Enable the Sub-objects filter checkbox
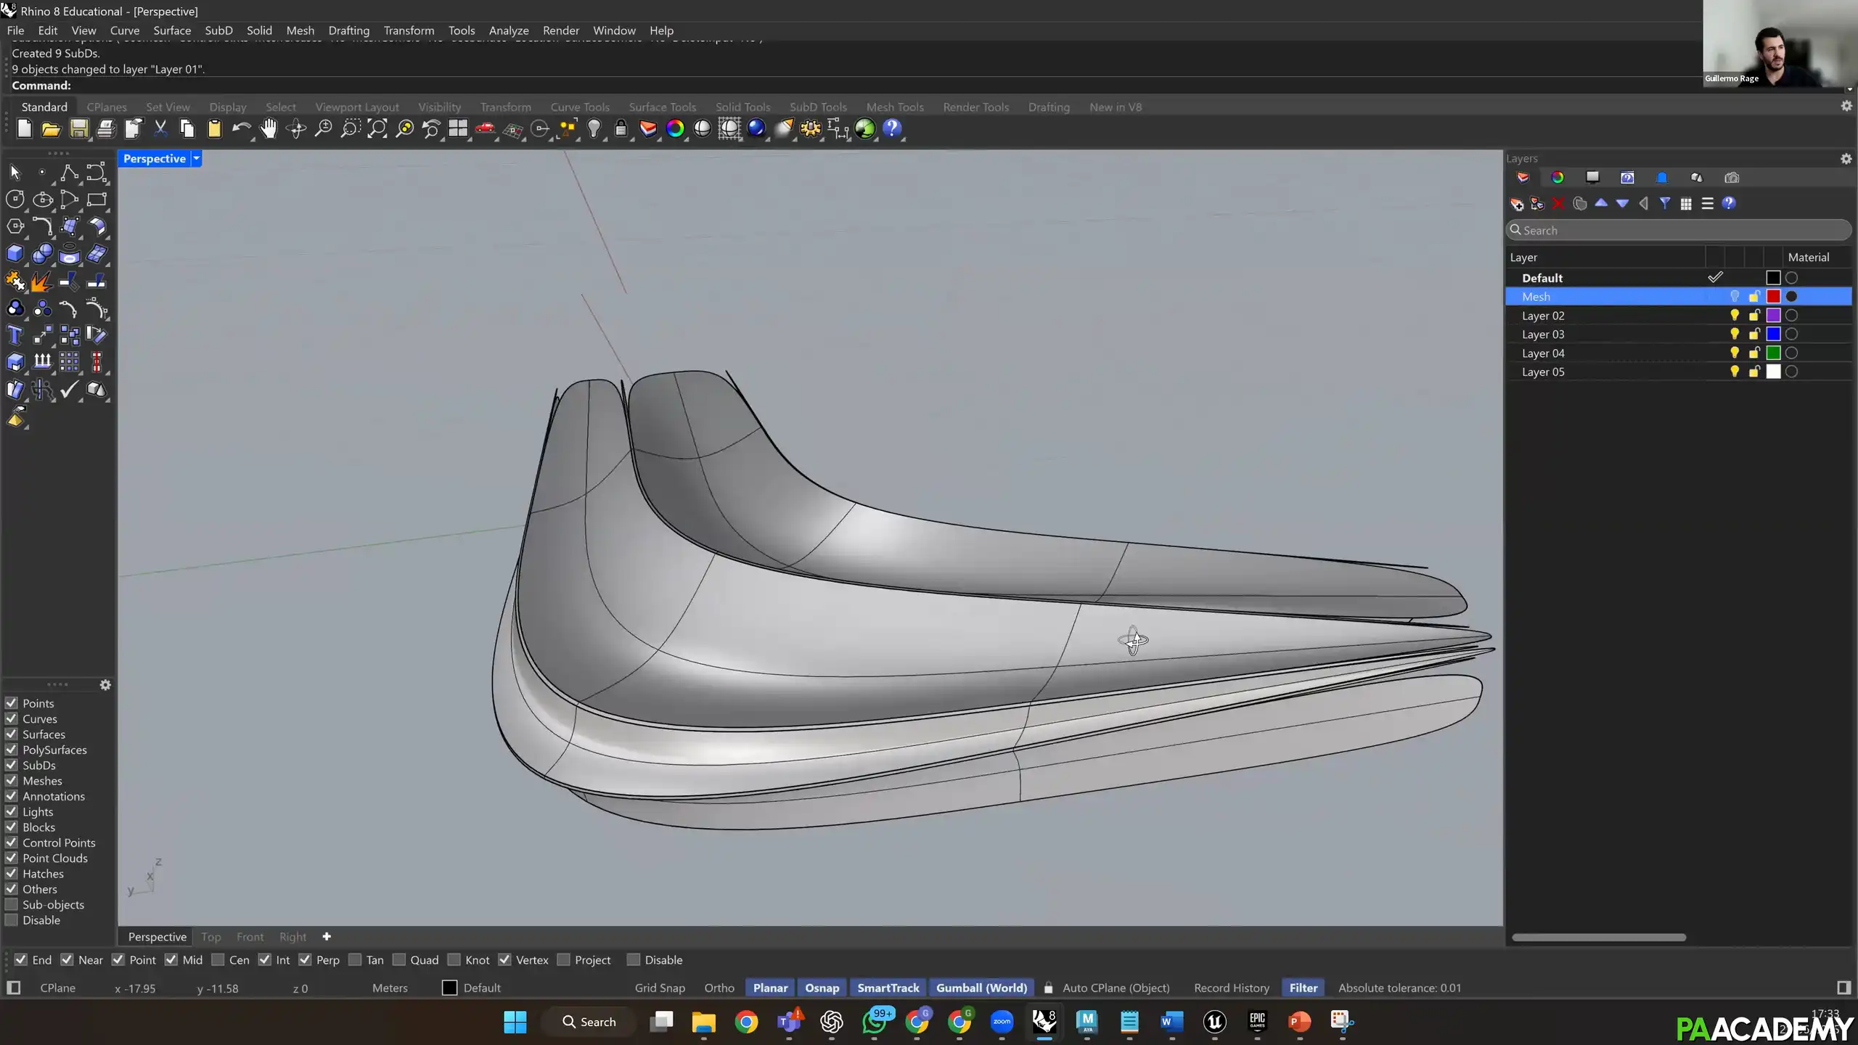 coord(12,904)
